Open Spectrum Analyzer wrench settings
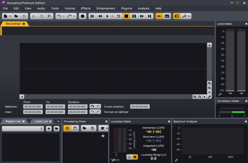The image size is (248, 163). coord(176,160)
